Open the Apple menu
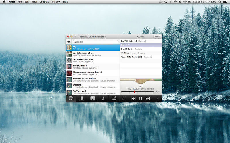The height and width of the screenshot is (143, 230). tap(4, 2)
